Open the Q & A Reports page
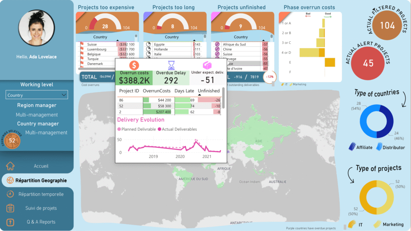Image resolution: width=411 pixels, height=231 pixels. click(x=41, y=222)
